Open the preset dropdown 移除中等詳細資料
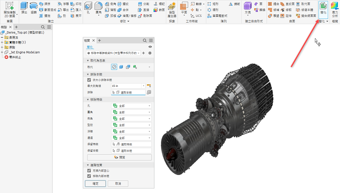The height and width of the screenshot is (193, 340). pos(113,53)
